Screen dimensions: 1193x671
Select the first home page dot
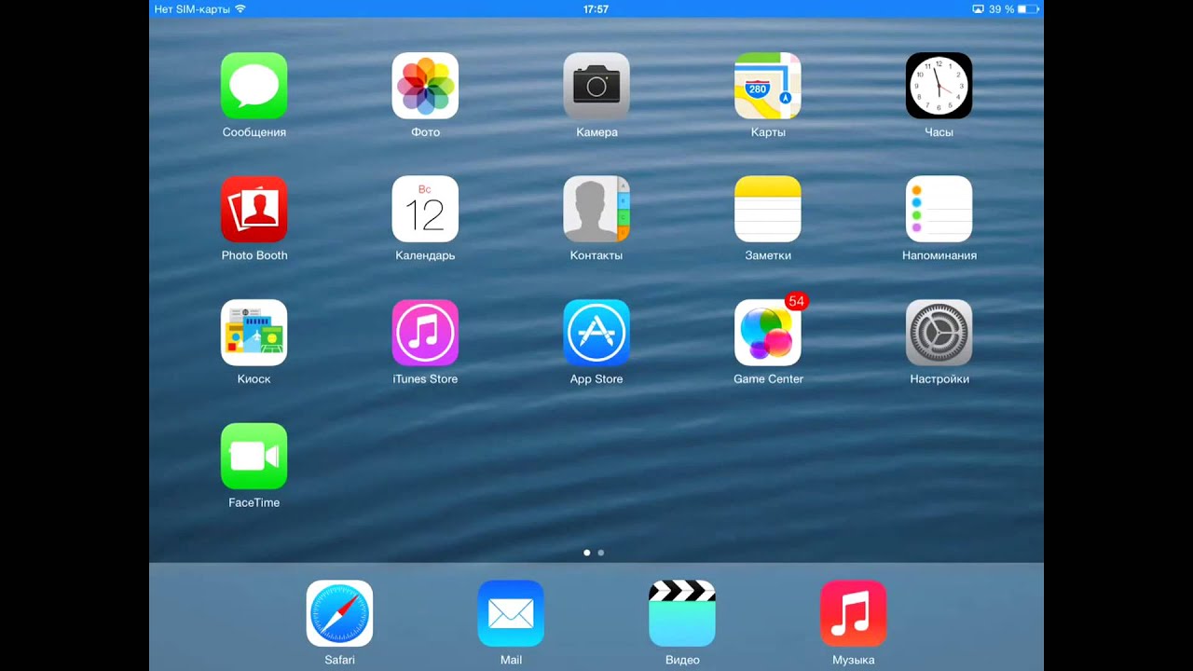pyautogui.click(x=586, y=553)
